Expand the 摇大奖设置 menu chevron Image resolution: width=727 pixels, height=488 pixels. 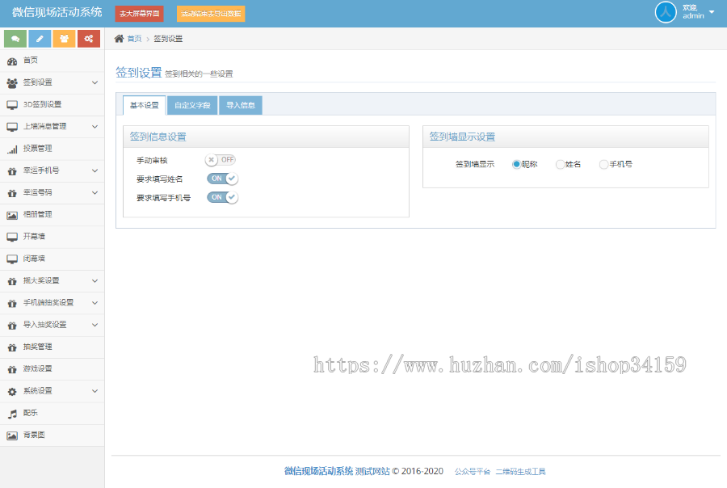(x=95, y=280)
